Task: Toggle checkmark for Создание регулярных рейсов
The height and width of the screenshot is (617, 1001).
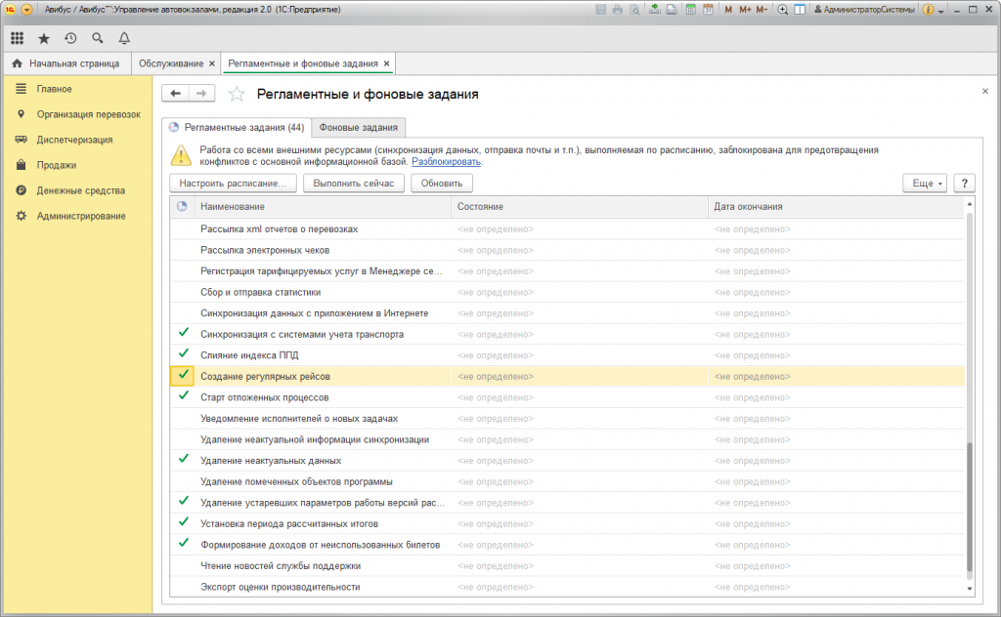Action: 183,376
